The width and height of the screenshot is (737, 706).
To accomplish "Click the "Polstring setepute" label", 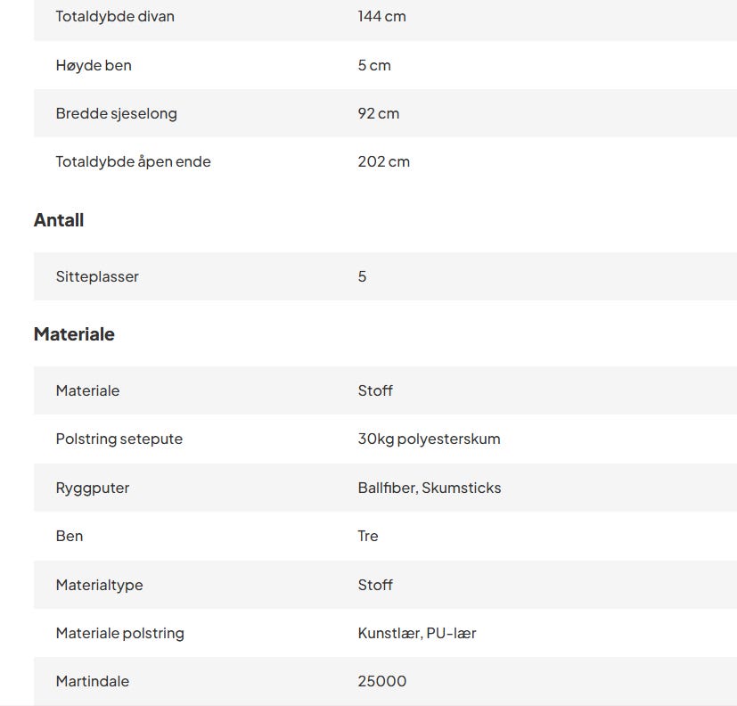I will coord(119,439).
